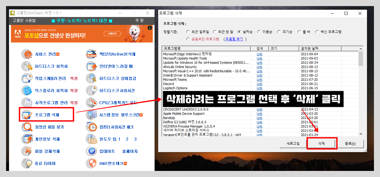
Task: Click 복원 next to 시작프로그램 관리
Action: point(74,103)
